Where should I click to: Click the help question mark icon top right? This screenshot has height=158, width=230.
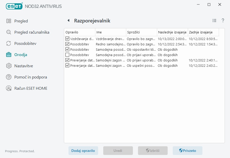point(223,21)
